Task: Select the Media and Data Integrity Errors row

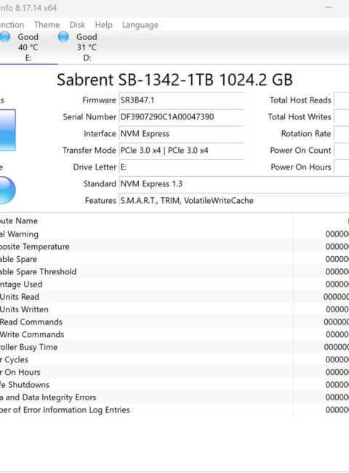Action: click(174, 397)
